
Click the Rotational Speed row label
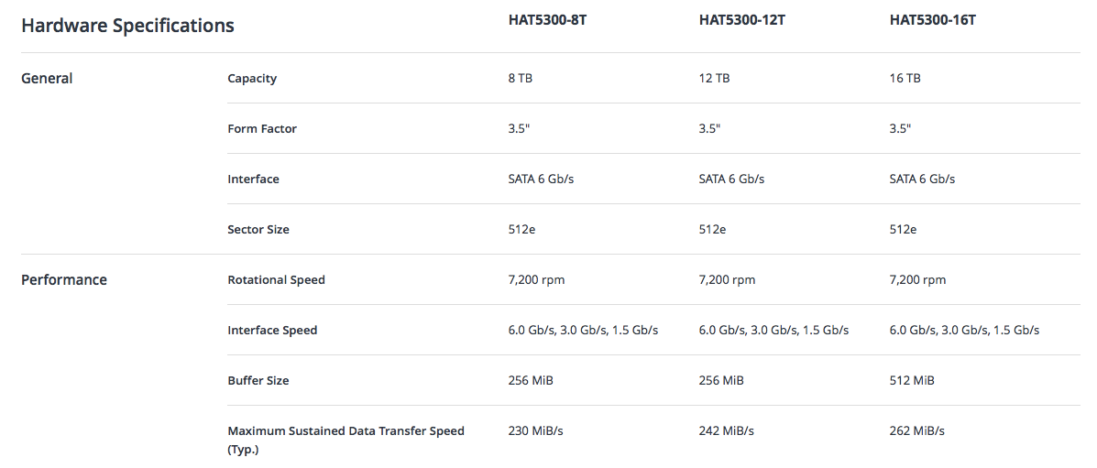point(277,280)
